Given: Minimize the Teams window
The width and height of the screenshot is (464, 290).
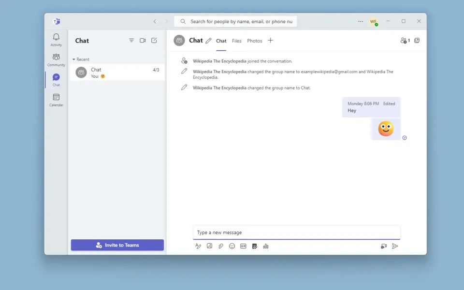Looking at the screenshot, I should [388, 21].
